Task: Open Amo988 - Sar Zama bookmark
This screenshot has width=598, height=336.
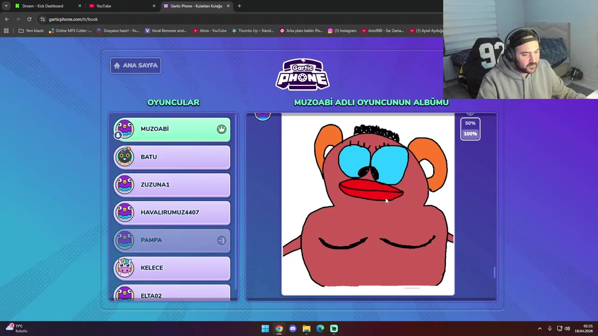Action: pyautogui.click(x=383, y=31)
